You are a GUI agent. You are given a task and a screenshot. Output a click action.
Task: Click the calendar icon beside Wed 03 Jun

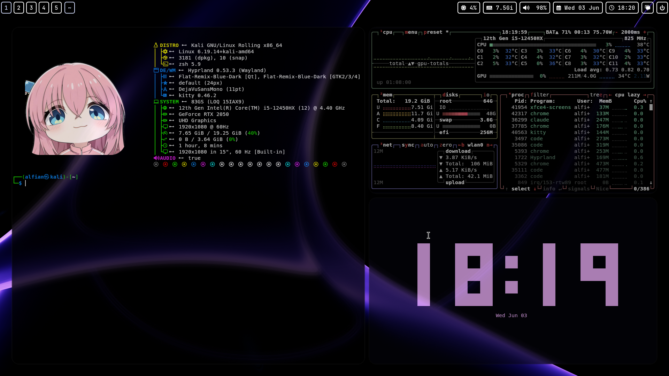pos(559,8)
